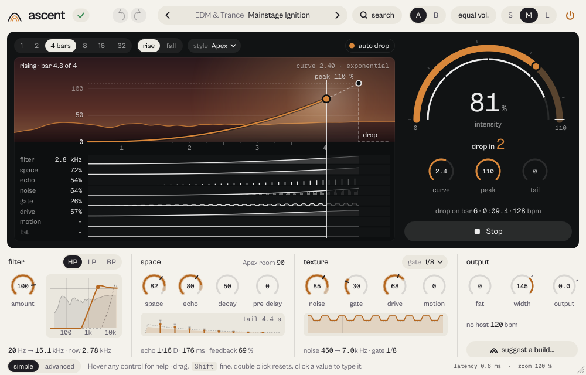
Task: Click suggest a build button
Action: pyautogui.click(x=522, y=350)
